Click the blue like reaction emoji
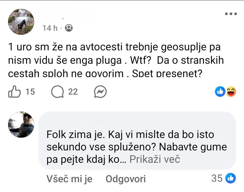 (220, 91)
